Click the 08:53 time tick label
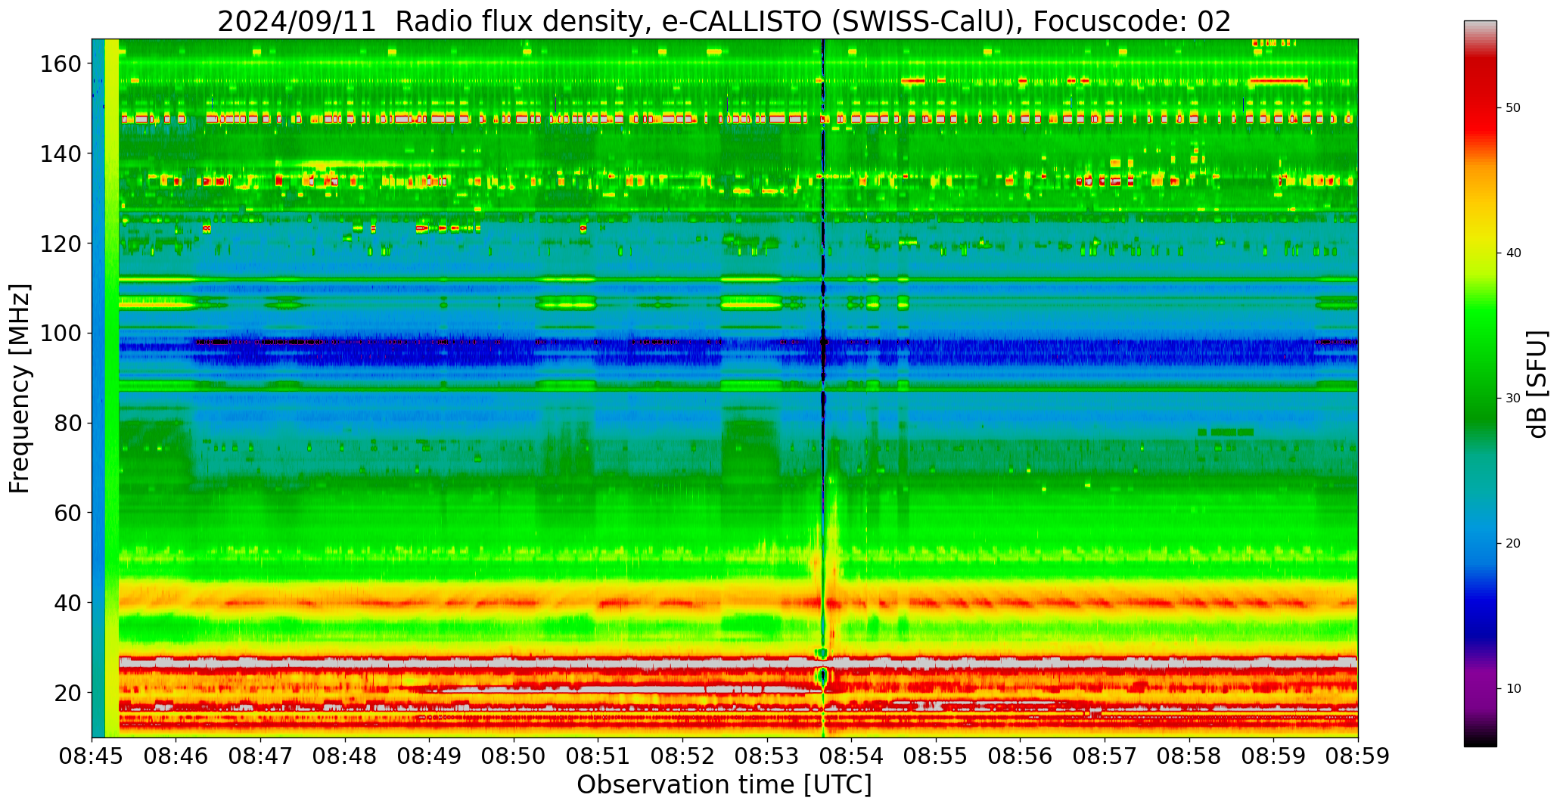 click(767, 757)
